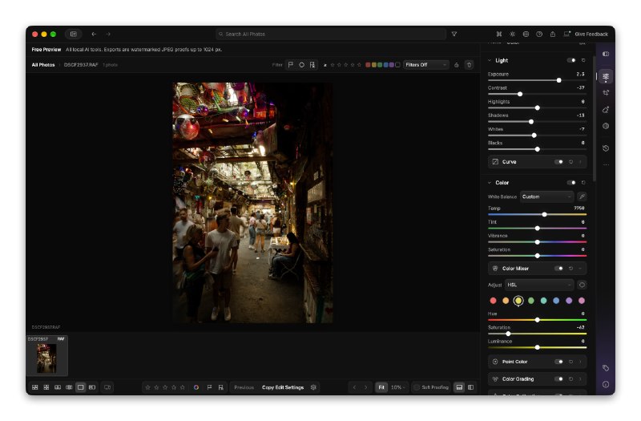This screenshot has width=641, height=421.
Task: Click the Share export icon in top bar
Action: pyautogui.click(x=553, y=34)
